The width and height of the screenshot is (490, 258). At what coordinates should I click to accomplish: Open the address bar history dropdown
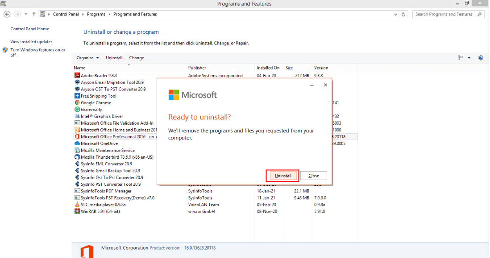click(396, 14)
